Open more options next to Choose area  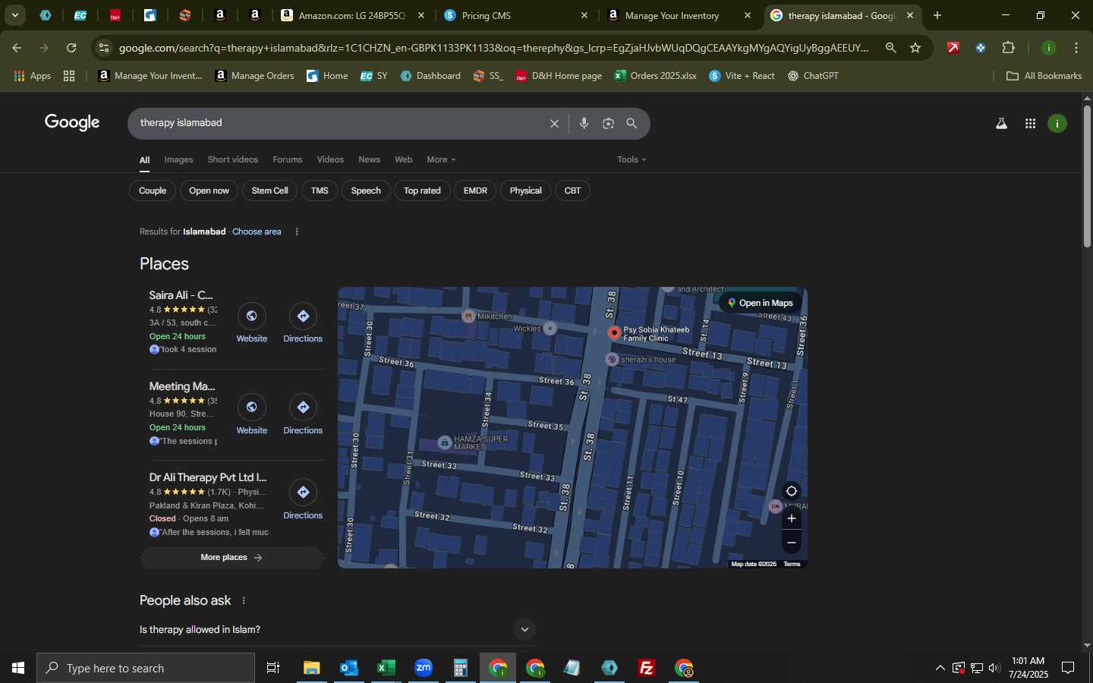297,231
